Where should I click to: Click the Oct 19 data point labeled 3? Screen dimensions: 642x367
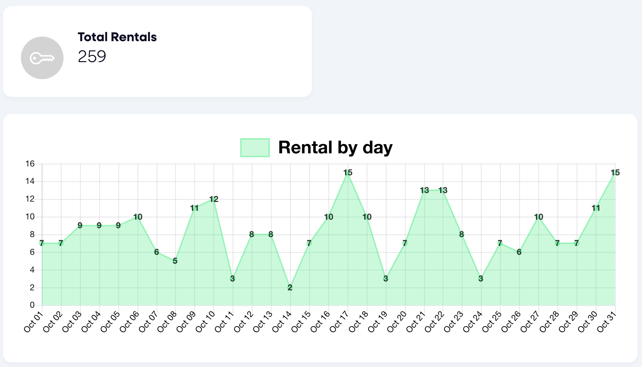point(386,279)
